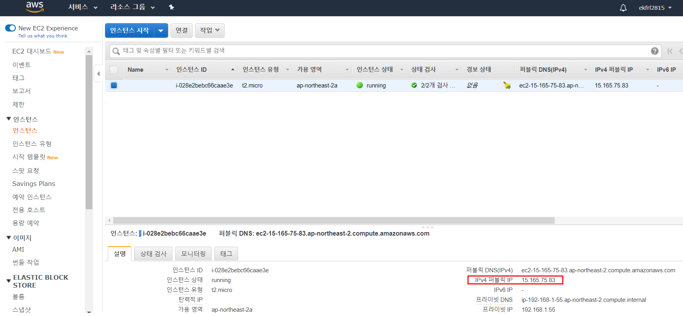Screen dimensions: 683x316
Task: Open the launch instance split-button arrow
Action: (x=161, y=30)
